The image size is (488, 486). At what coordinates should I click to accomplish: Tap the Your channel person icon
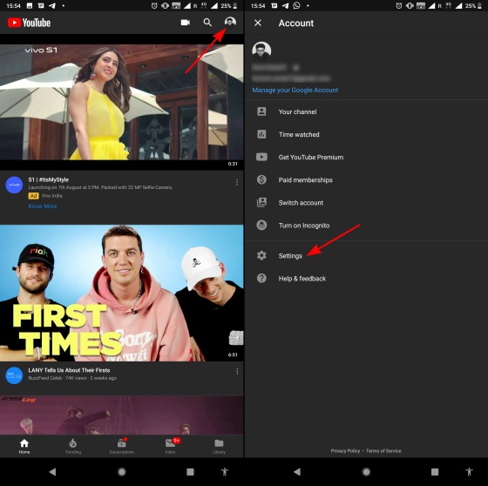261,111
